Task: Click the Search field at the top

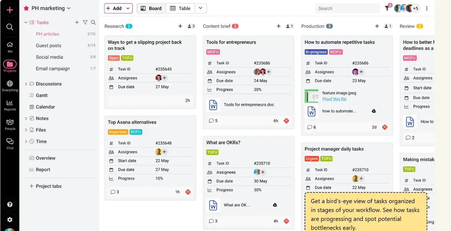Action: 347,8
